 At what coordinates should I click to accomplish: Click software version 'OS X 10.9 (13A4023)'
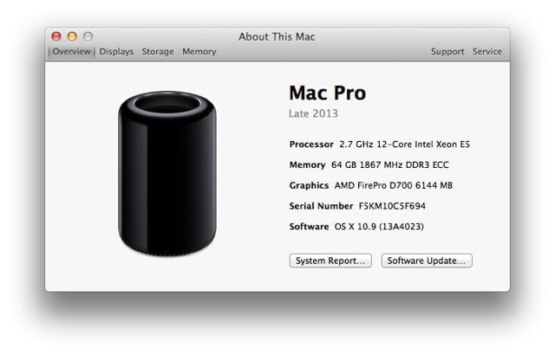coord(379,227)
